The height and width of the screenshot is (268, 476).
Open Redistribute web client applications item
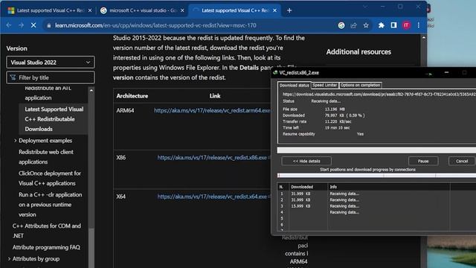[46, 157]
